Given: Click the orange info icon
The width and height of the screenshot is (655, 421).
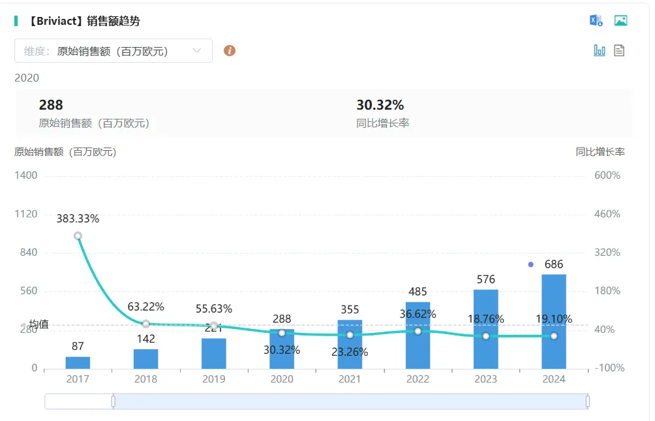Looking at the screenshot, I should pos(230,50).
